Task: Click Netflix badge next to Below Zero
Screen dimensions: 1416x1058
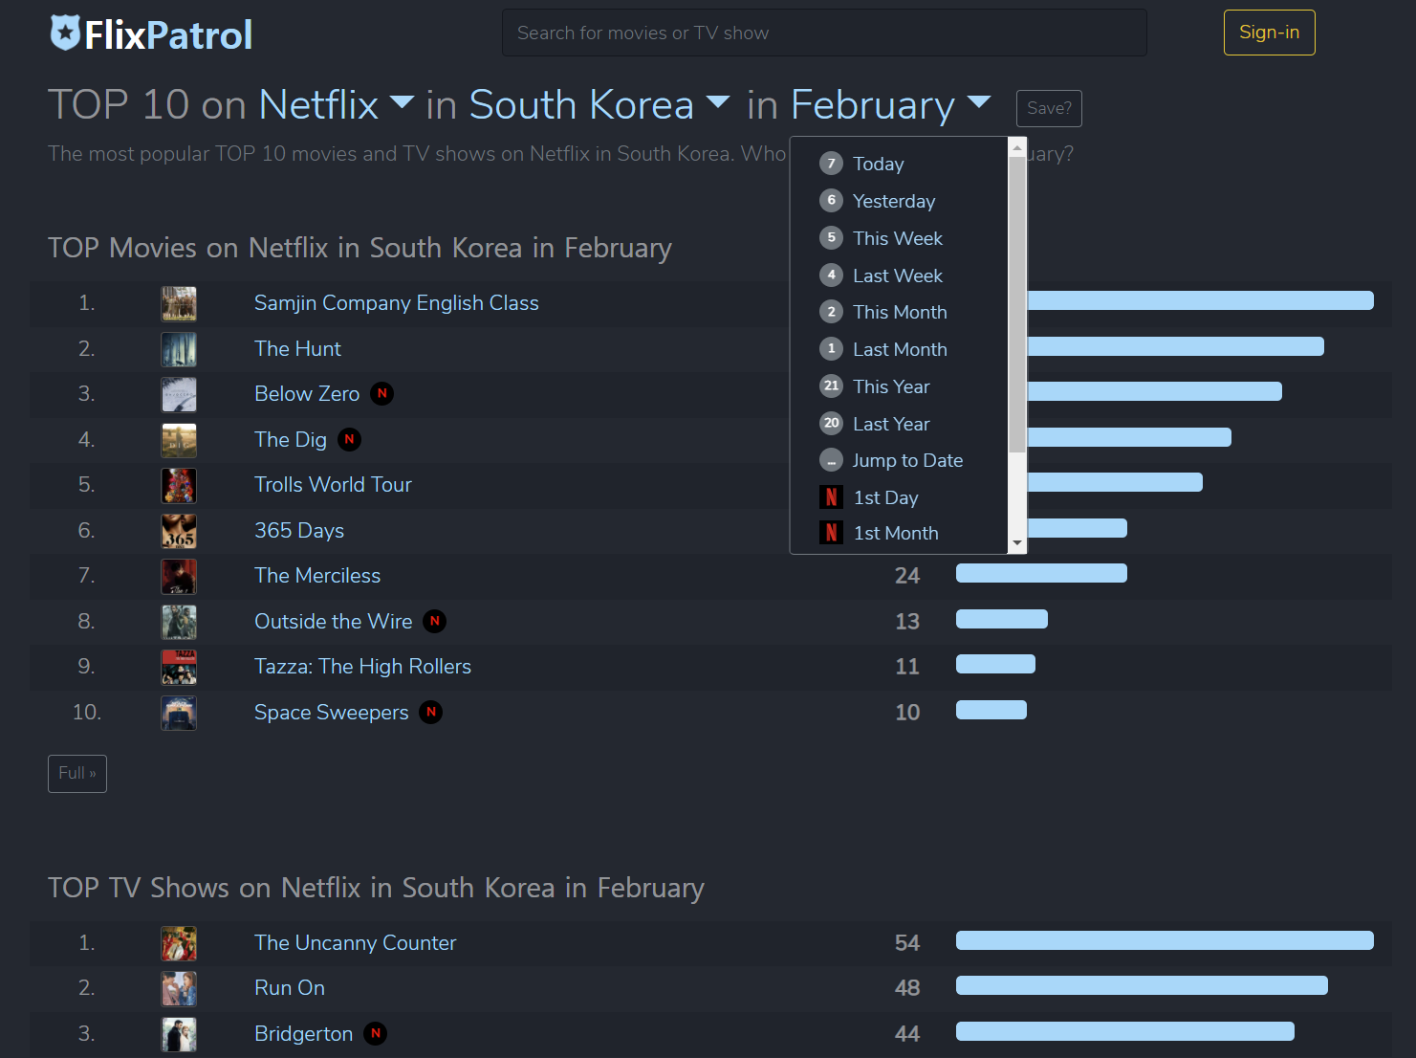Action: [382, 393]
